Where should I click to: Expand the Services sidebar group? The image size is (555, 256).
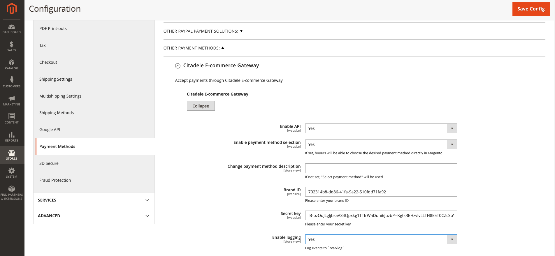[x=94, y=200]
